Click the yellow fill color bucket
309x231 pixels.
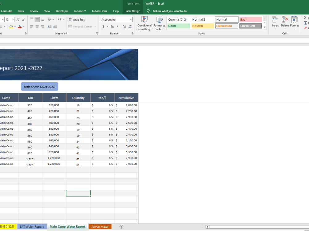[11, 26]
